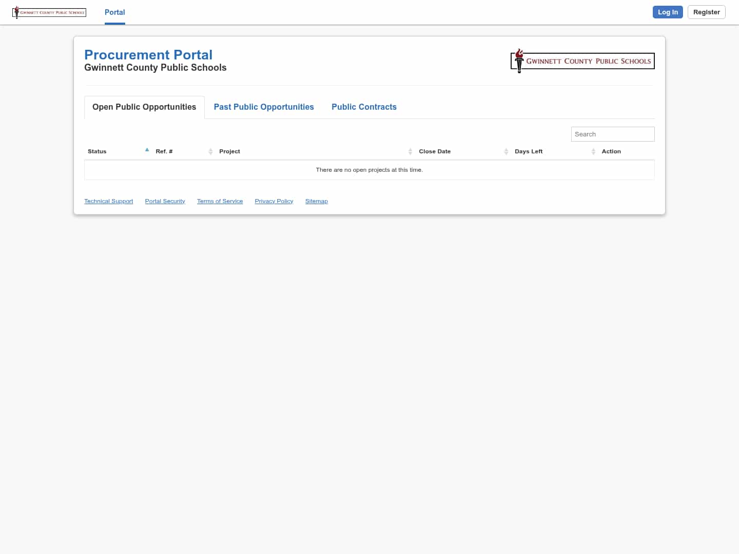Click 'There are no open projects' message
This screenshot has height=554, width=739.
[x=369, y=170]
